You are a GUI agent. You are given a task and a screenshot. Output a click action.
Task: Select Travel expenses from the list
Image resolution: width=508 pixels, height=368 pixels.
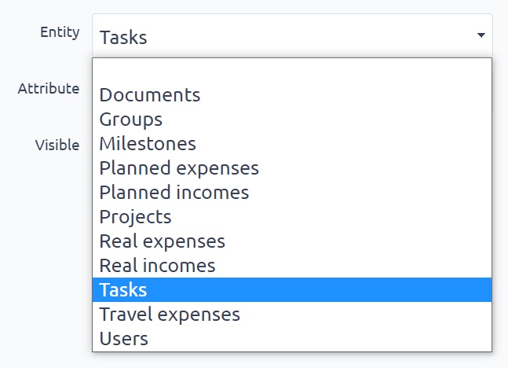[170, 315]
